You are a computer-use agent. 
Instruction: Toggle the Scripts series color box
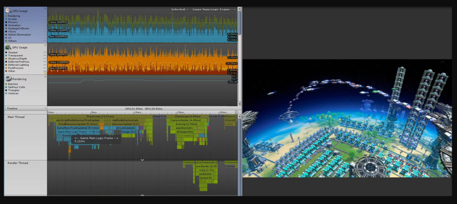click(6, 19)
